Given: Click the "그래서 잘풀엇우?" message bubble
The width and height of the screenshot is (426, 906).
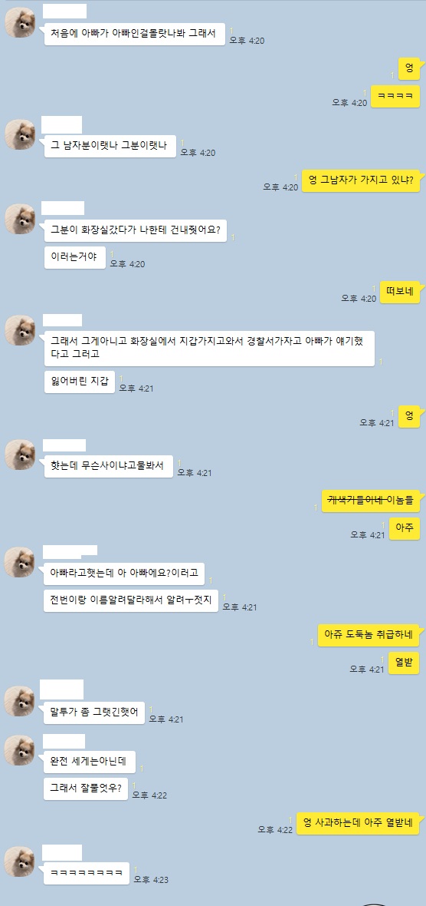Looking at the screenshot, I should 85,789.
